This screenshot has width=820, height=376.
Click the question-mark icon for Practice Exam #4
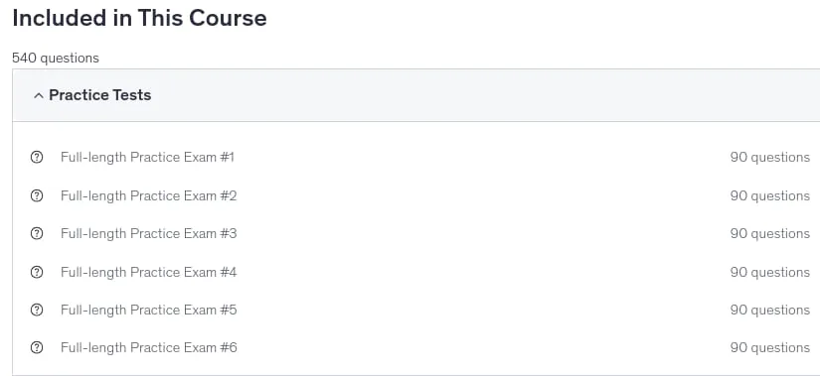[x=37, y=272]
